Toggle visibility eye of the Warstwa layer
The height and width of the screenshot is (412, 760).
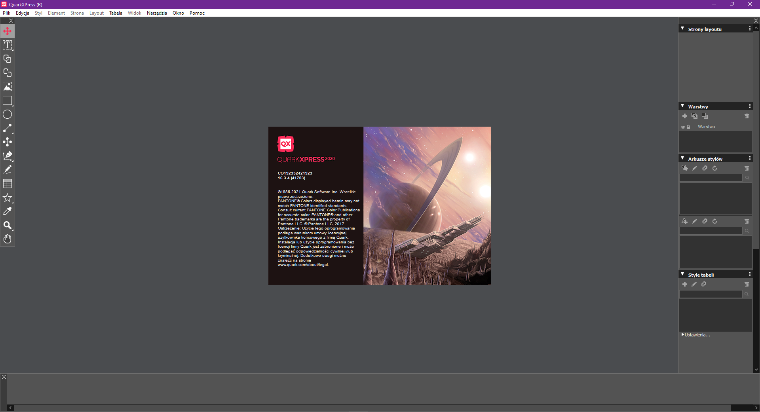click(x=683, y=127)
